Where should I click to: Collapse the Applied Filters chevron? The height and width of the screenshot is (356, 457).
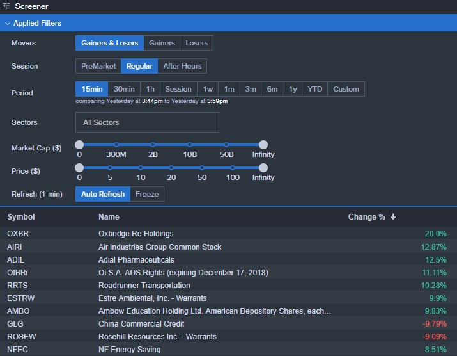coord(8,23)
